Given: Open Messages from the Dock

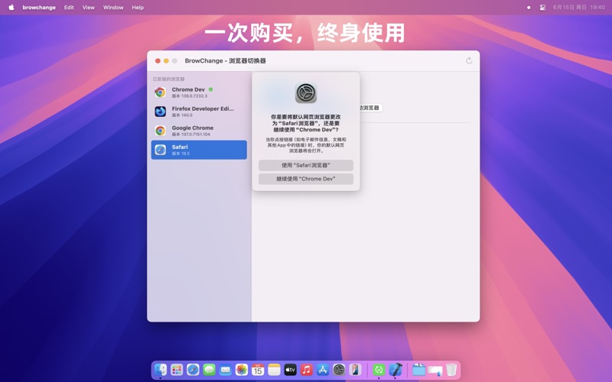Looking at the screenshot, I should [209, 370].
